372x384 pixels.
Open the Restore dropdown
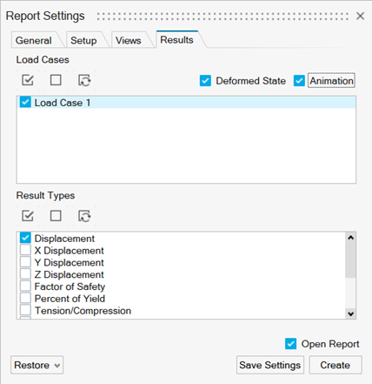[x=37, y=365]
